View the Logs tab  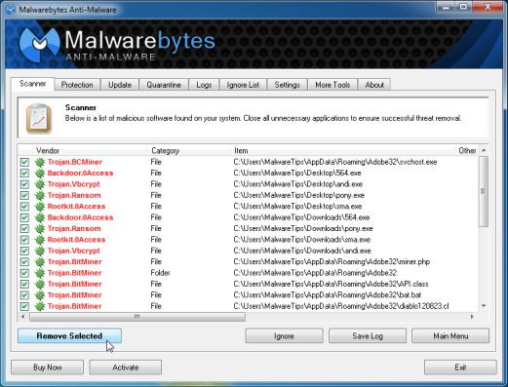(204, 85)
